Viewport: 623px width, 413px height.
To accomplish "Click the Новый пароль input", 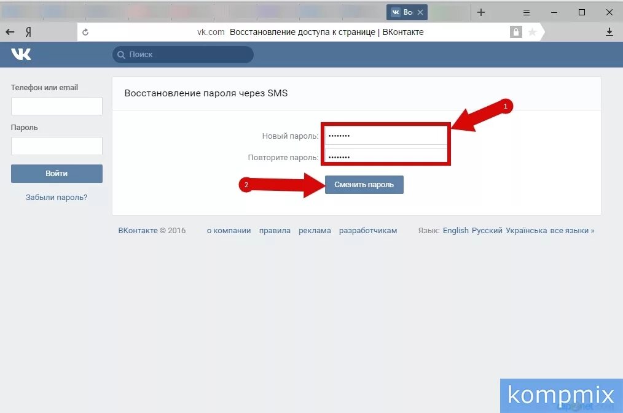I will (385, 135).
